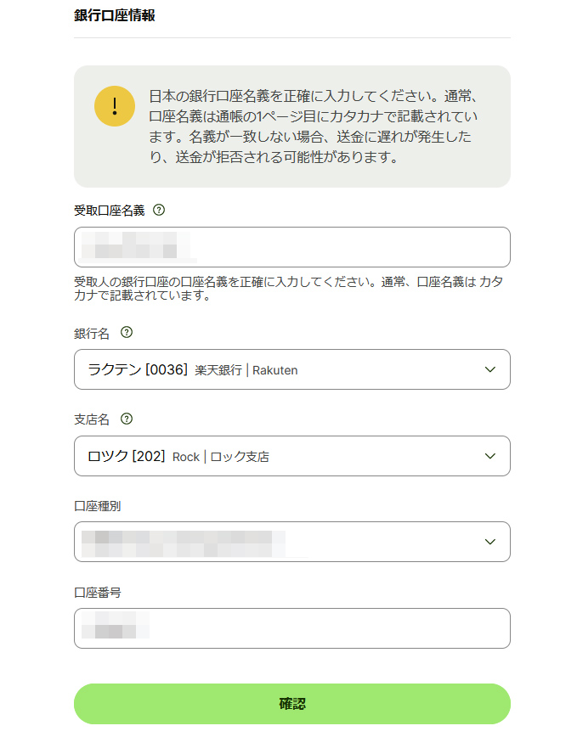
Task: Click the 口座種別 field label
Action: pos(98,506)
